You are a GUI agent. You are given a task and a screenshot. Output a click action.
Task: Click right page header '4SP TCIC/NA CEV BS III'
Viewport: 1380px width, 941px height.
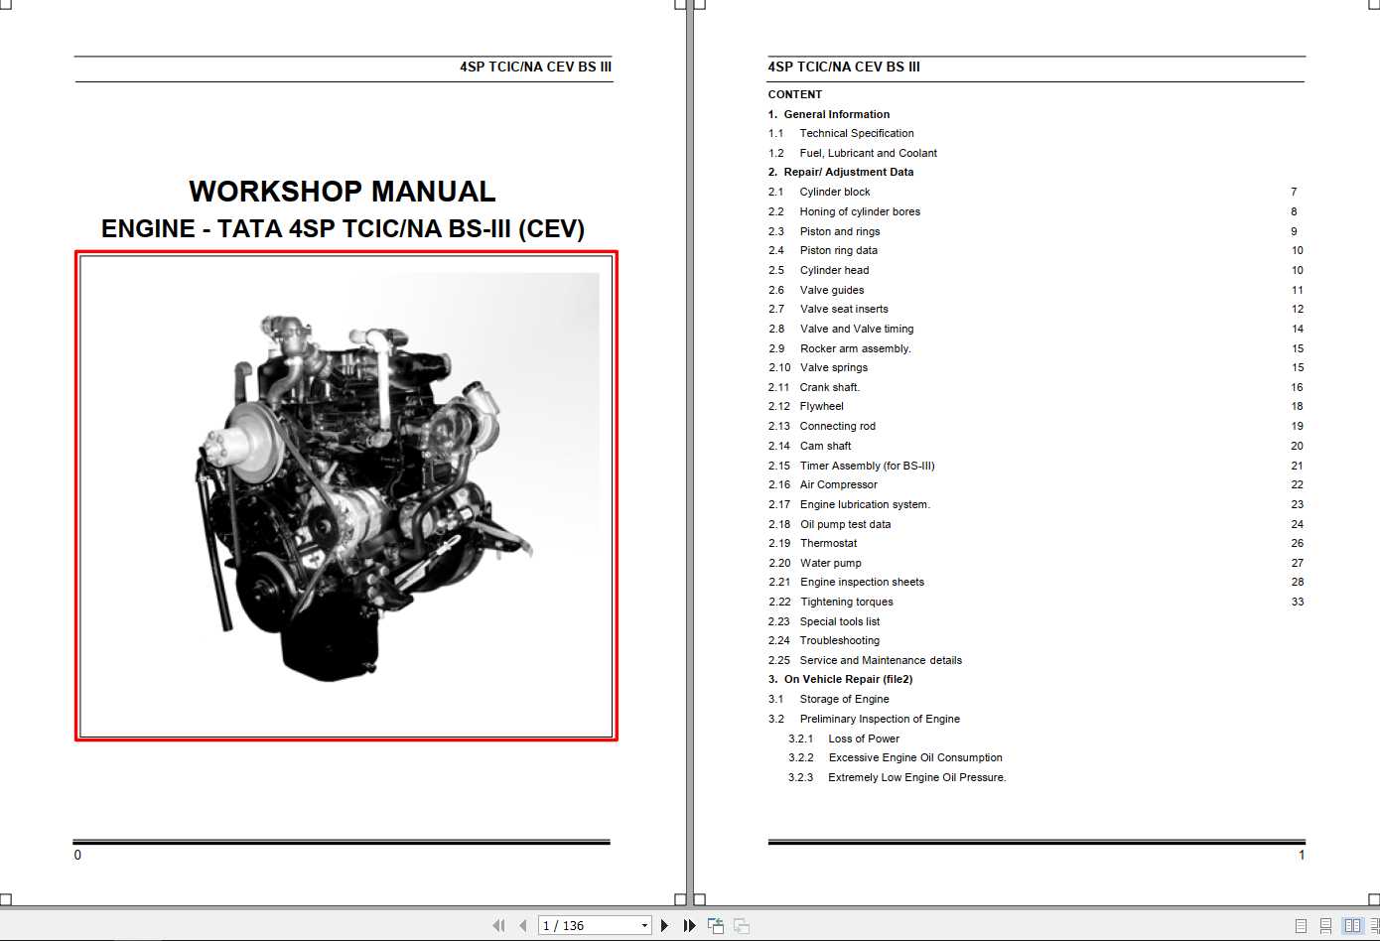coord(844,67)
